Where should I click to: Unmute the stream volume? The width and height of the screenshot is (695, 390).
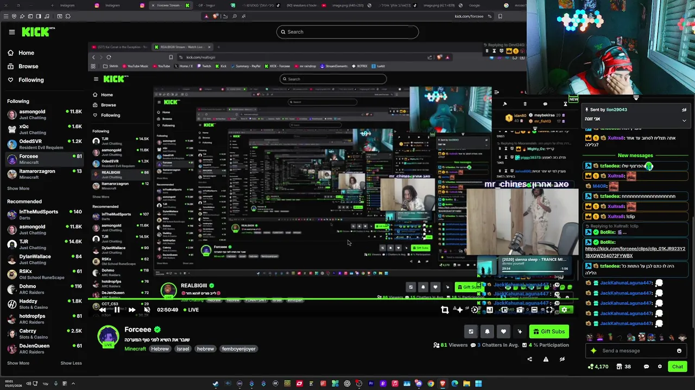tap(147, 310)
